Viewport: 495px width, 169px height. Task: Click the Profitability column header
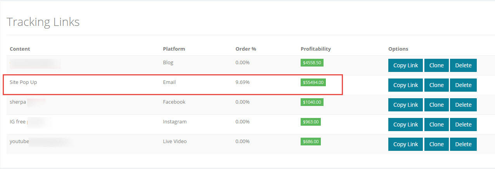pyautogui.click(x=315, y=49)
